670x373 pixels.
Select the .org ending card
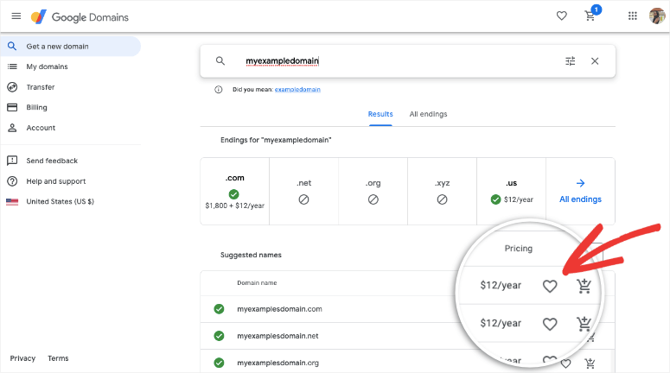373,191
